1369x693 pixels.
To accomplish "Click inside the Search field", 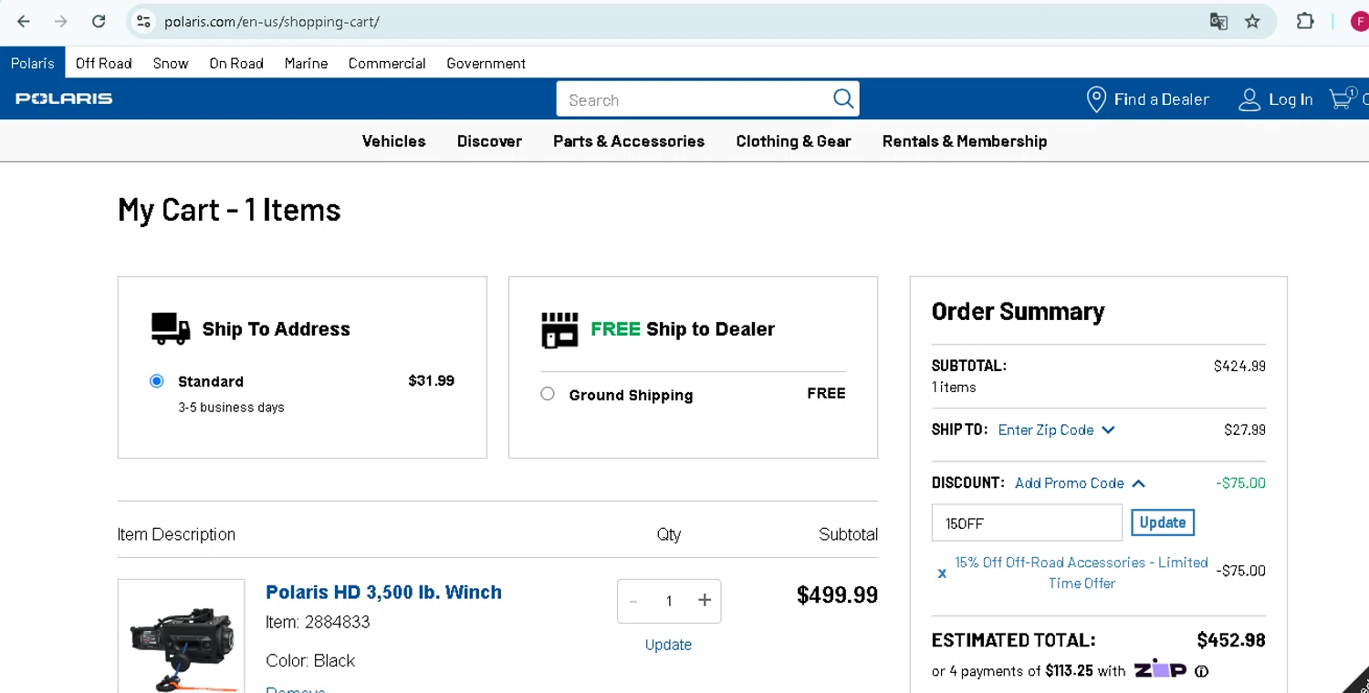I will [694, 99].
